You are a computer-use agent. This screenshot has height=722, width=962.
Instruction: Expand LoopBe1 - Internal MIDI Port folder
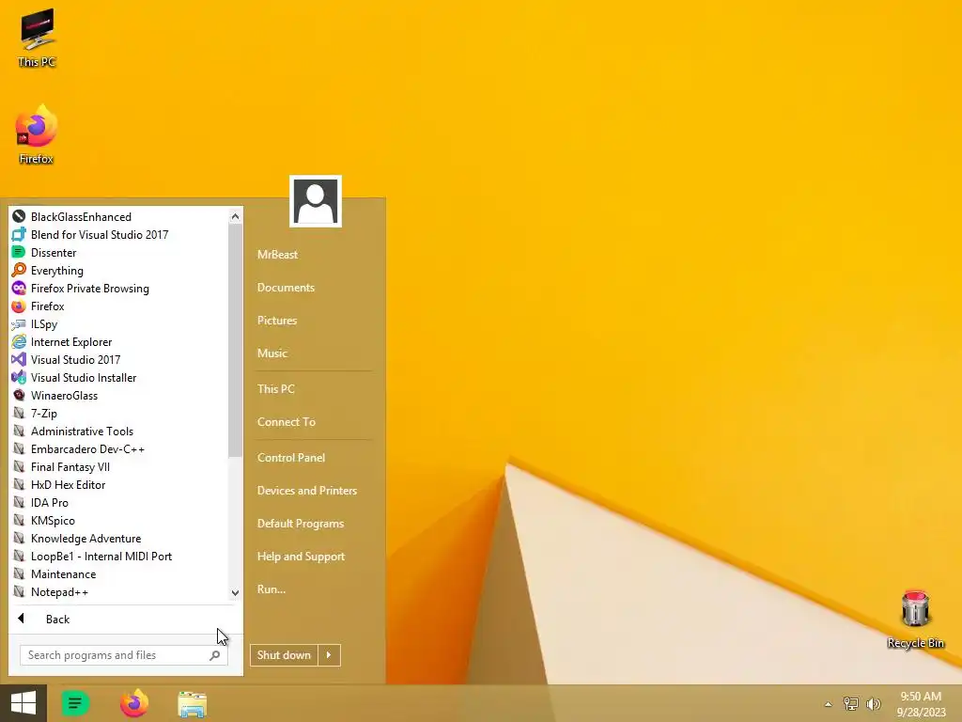[92, 556]
